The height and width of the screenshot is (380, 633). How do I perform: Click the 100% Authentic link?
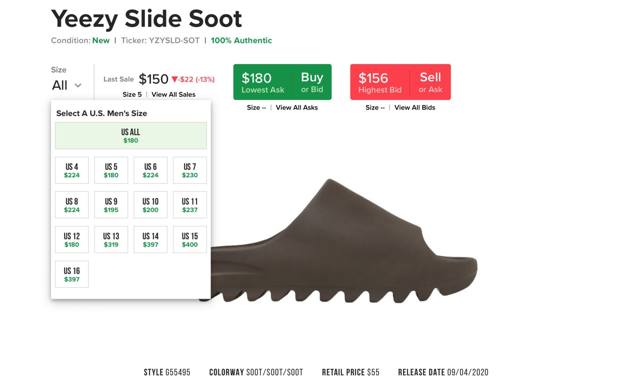[241, 41]
